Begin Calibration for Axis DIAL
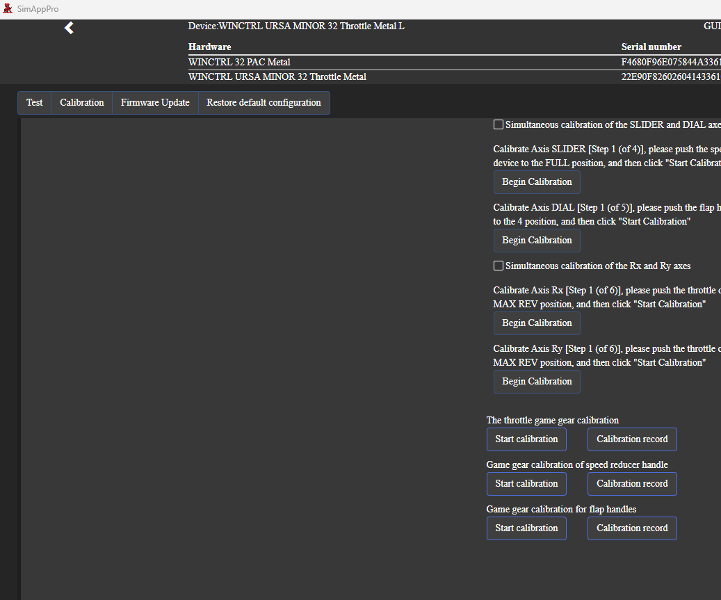 537,240
